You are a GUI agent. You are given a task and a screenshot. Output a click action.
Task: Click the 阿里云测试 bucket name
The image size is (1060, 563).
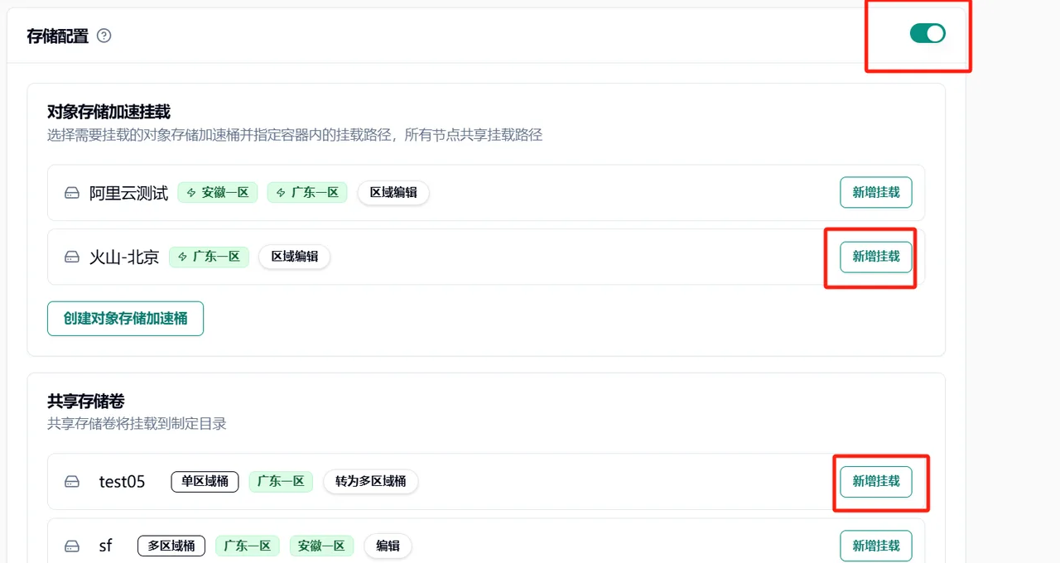click(x=128, y=193)
